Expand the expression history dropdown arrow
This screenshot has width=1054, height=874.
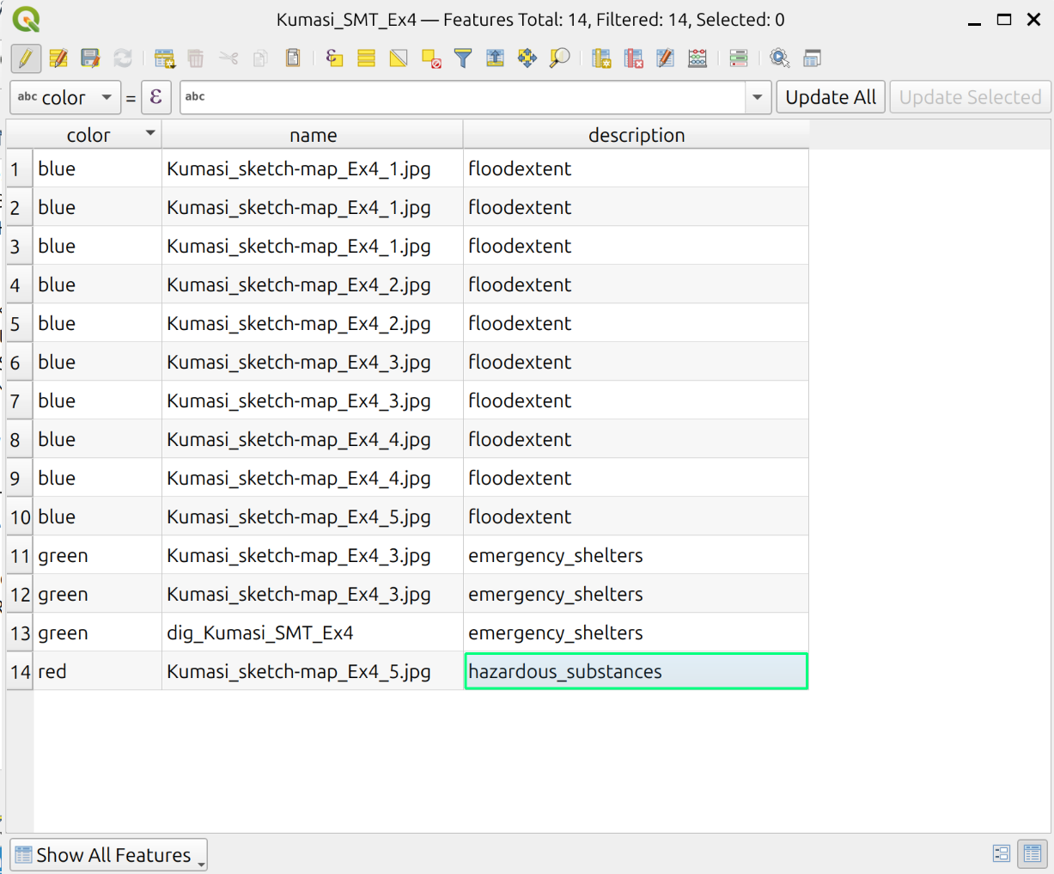tap(757, 97)
